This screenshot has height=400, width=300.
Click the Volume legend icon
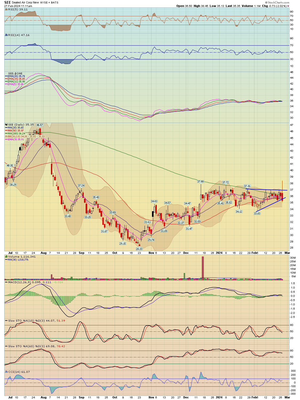(x=6, y=257)
